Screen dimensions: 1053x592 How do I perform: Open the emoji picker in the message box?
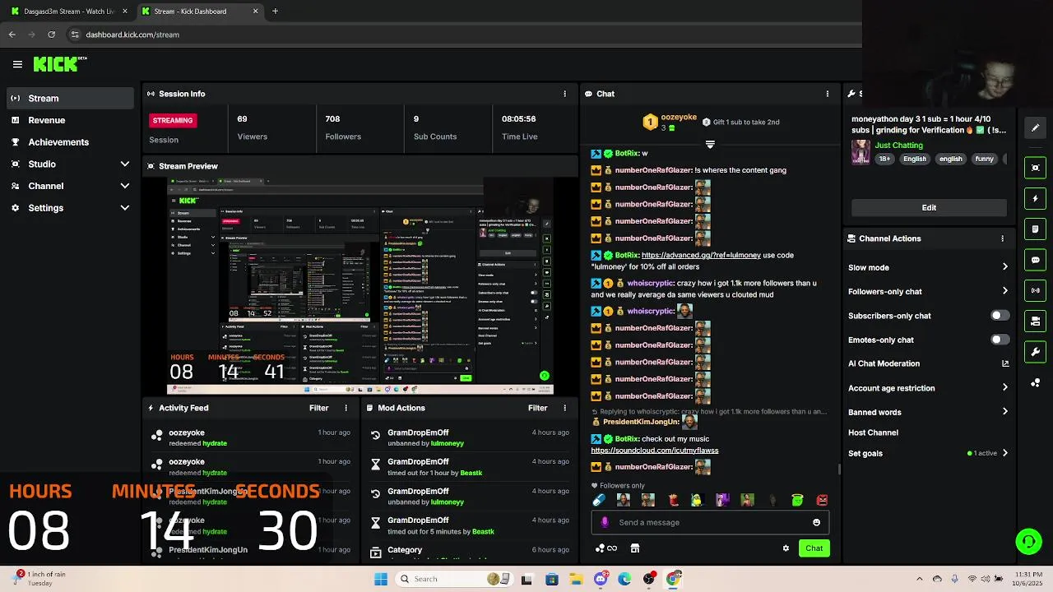click(x=816, y=522)
